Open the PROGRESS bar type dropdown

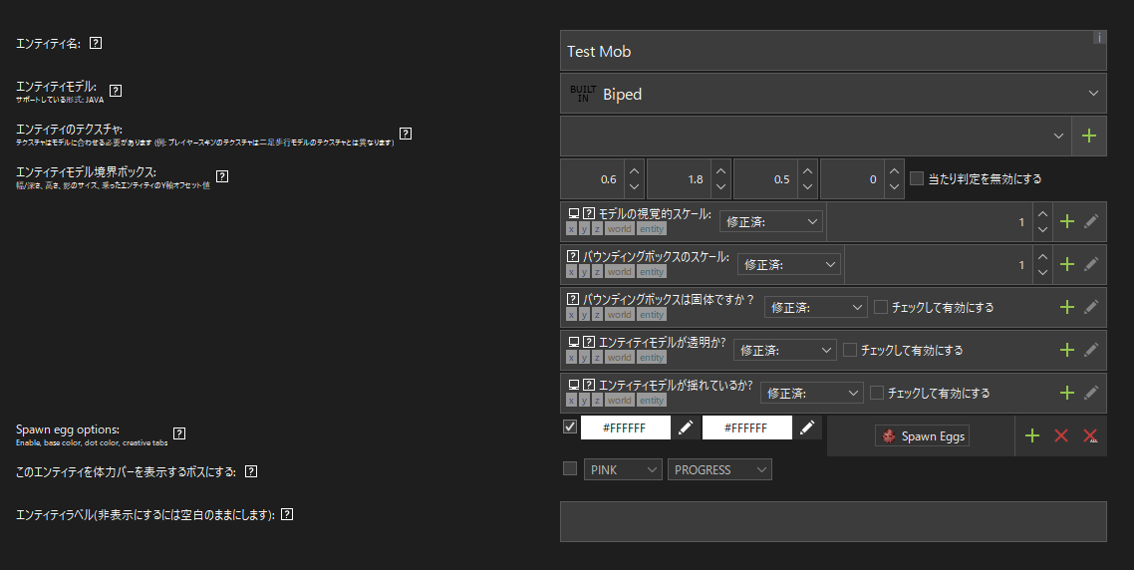(x=719, y=469)
